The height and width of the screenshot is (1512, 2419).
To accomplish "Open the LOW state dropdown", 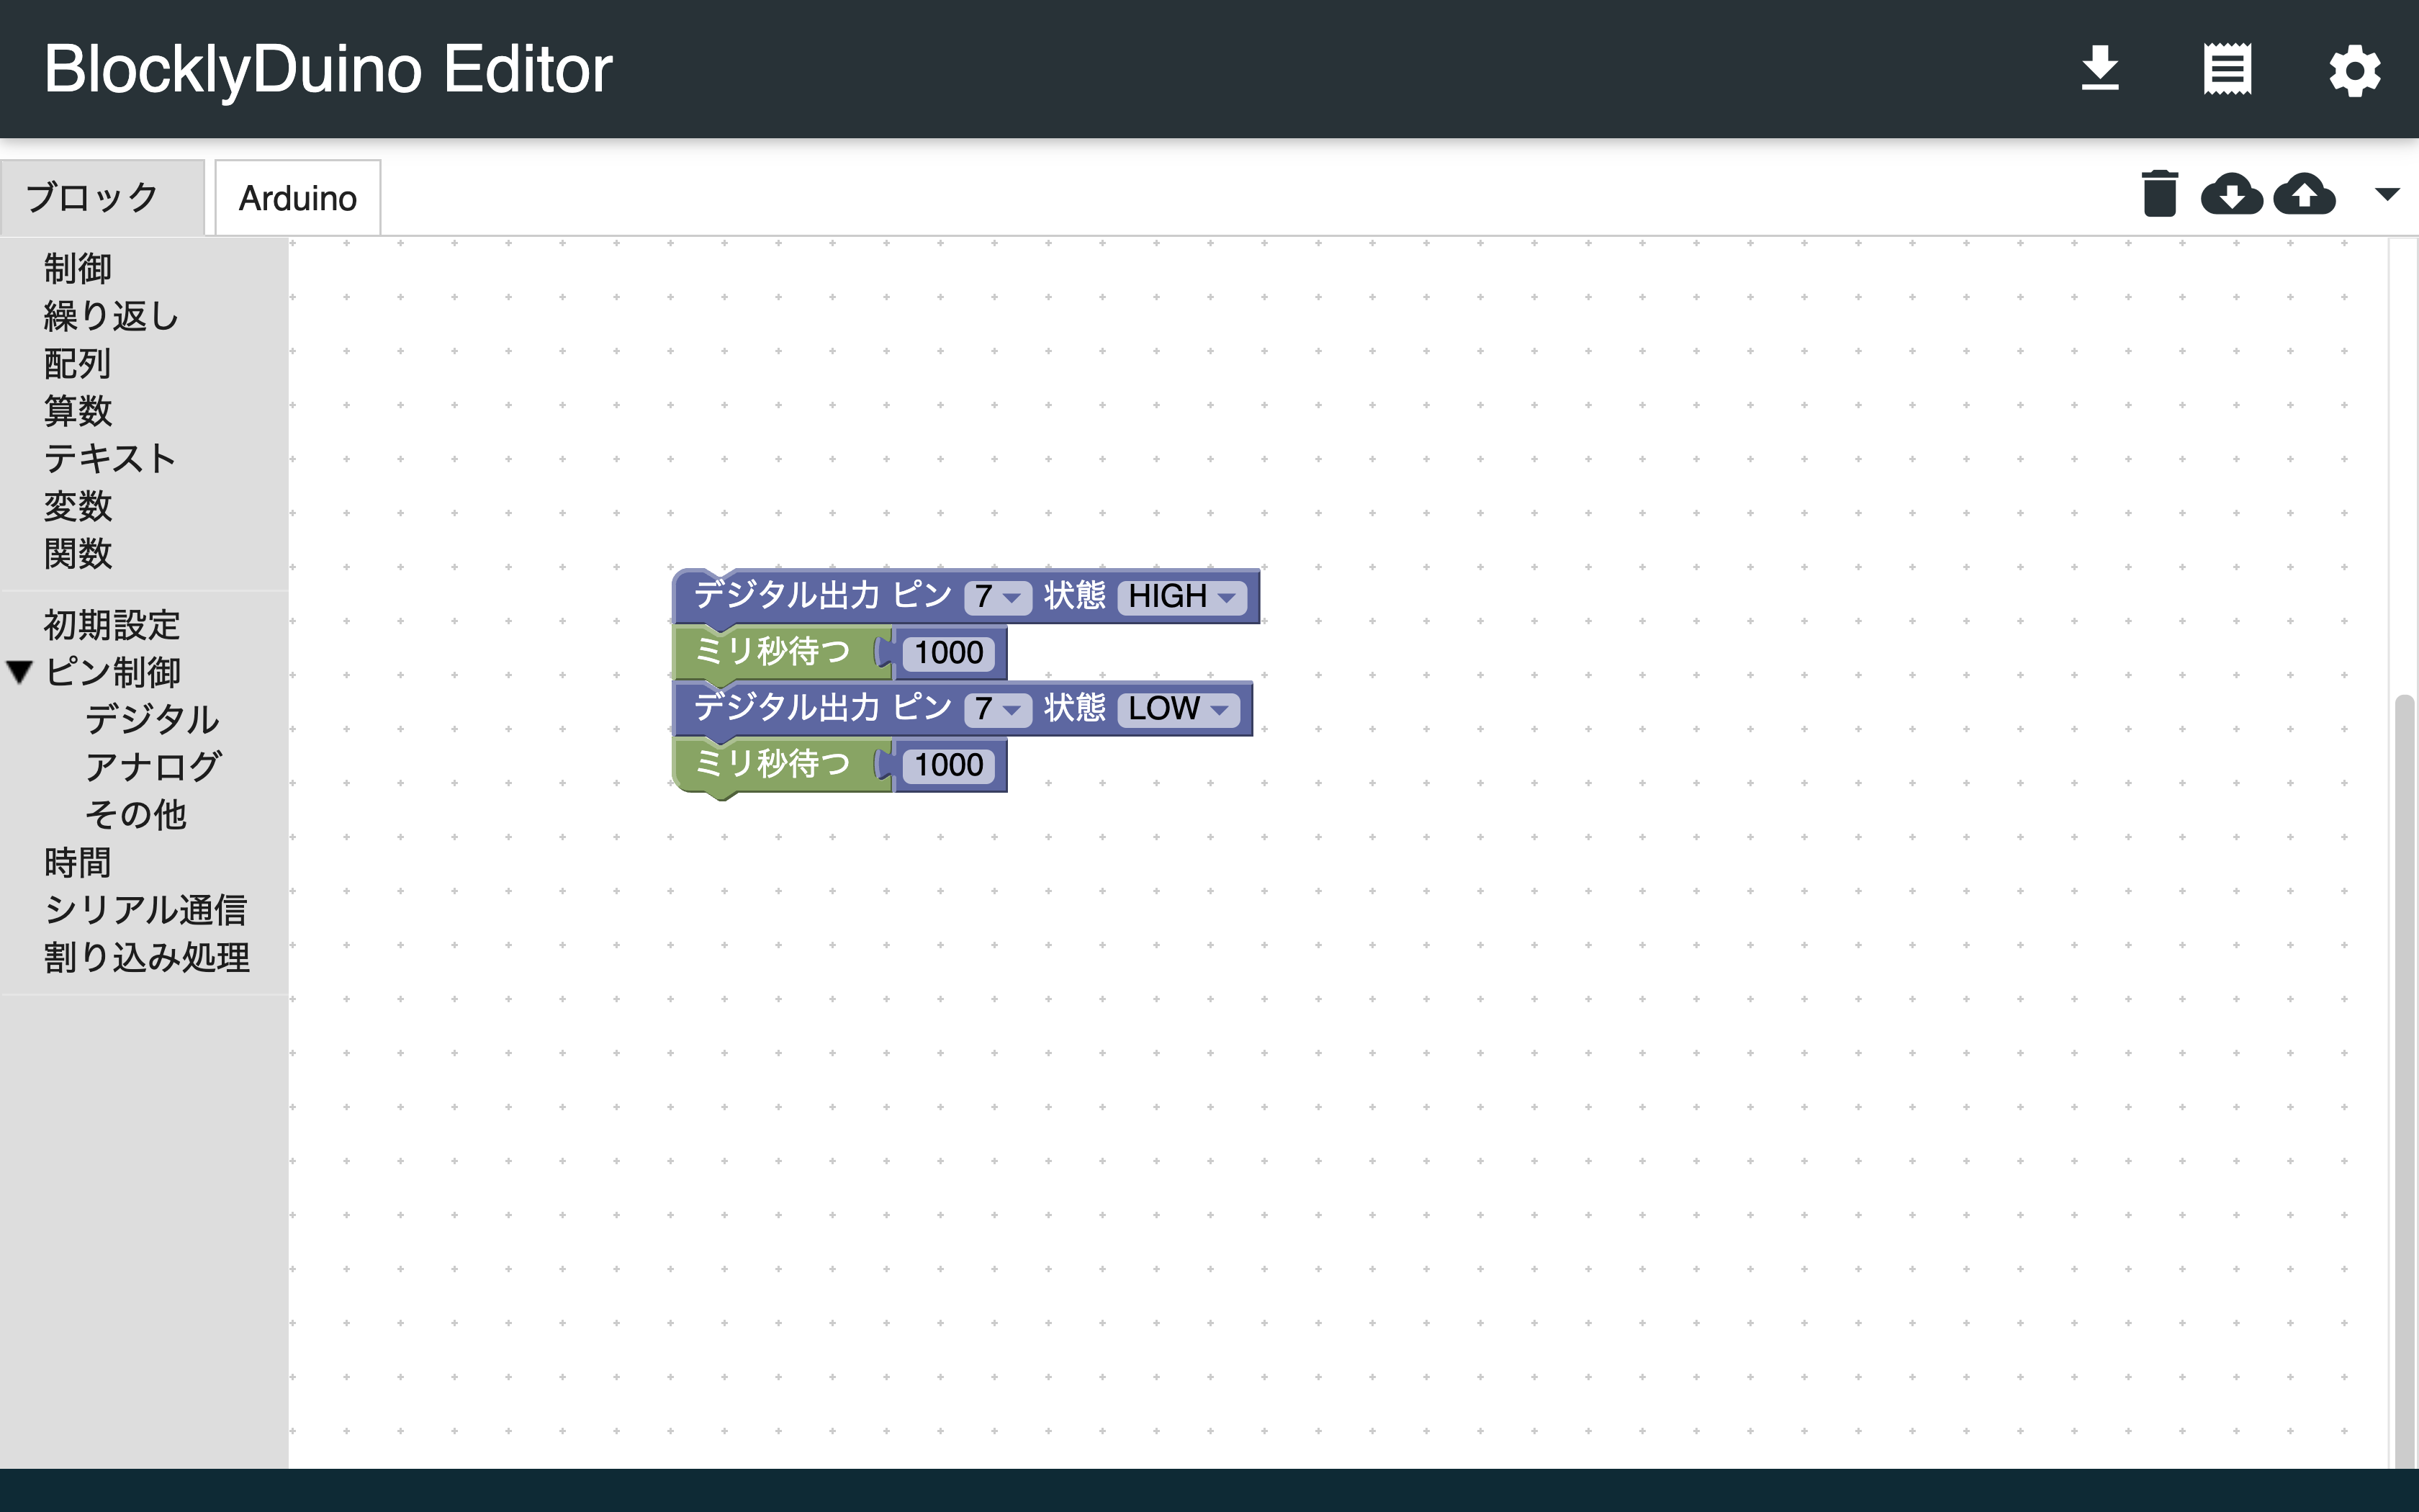I will coord(1178,709).
